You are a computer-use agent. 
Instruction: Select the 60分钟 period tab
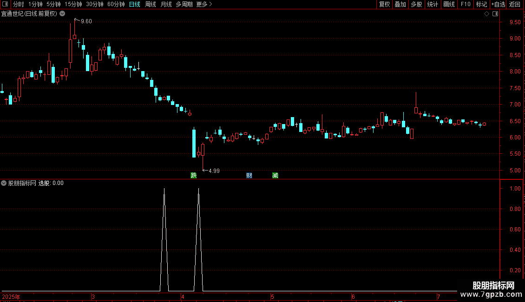(116, 4)
